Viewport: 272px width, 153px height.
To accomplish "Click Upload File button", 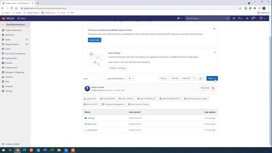I will 90,99.
